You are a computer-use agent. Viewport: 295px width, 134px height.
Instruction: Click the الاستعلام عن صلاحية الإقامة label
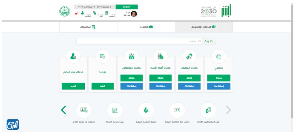(84, 122)
